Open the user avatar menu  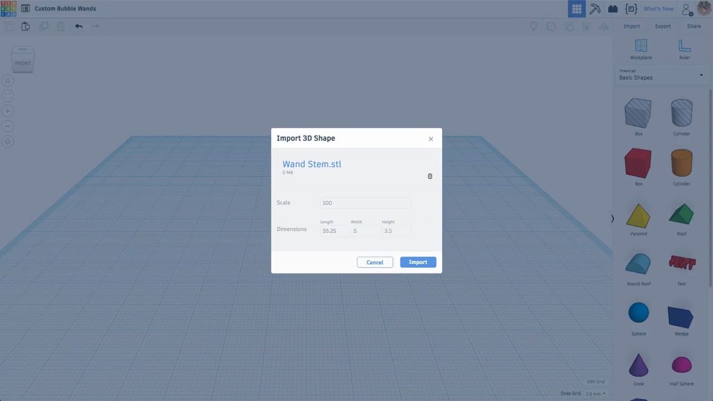pyautogui.click(x=704, y=9)
